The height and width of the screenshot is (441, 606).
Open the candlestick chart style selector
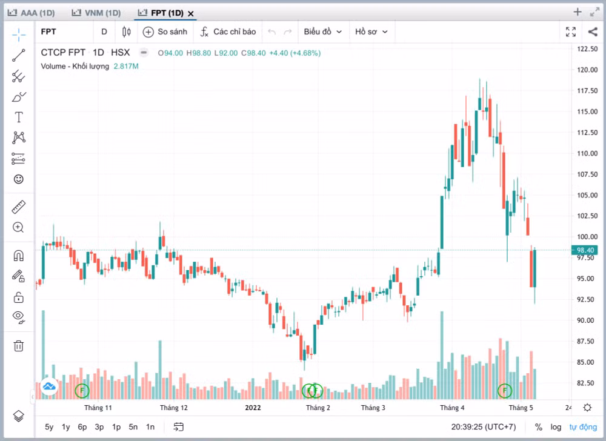127,31
